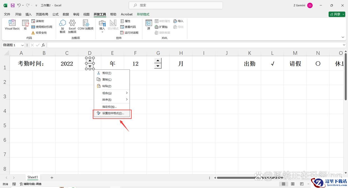Image resolution: width=348 pixels, height=188 pixels.
Task: Click the 共享 share button
Action: (x=337, y=14)
